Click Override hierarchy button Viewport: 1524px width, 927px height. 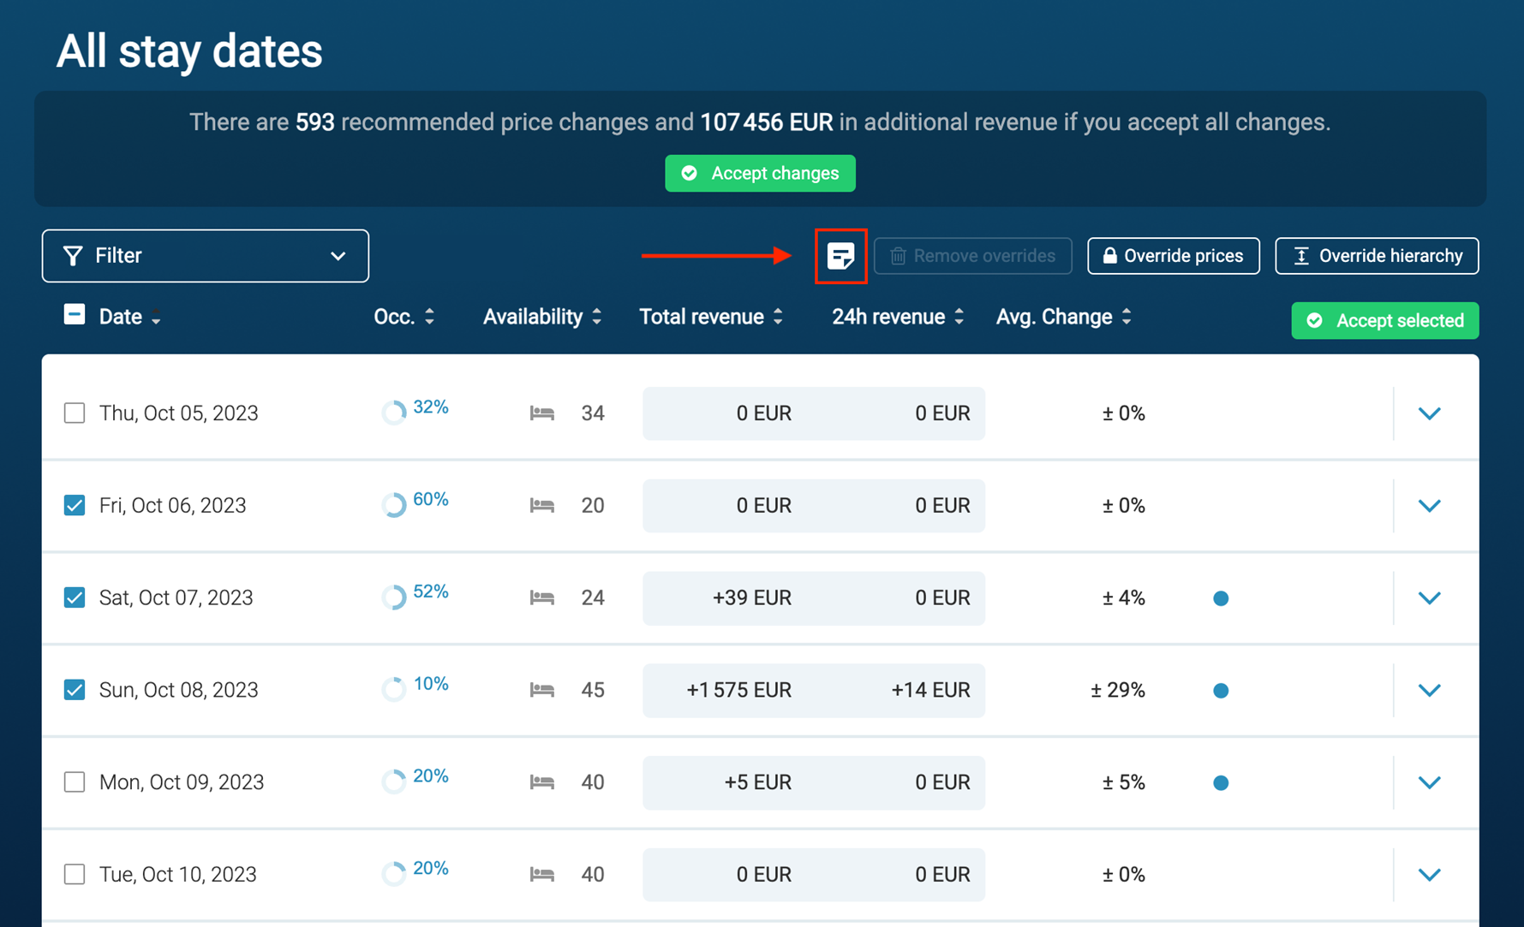[x=1377, y=256]
